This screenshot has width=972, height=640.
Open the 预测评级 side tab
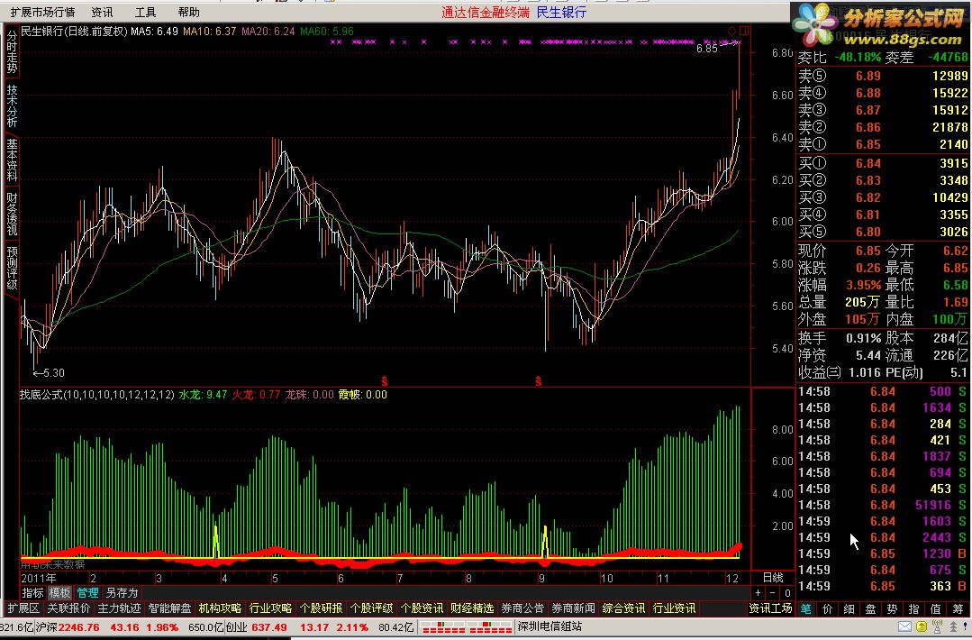click(x=12, y=268)
